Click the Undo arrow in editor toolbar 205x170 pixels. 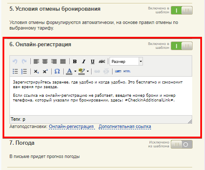coord(15,62)
